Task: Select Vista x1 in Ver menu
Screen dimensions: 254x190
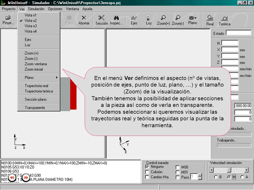Action: click(39, 15)
